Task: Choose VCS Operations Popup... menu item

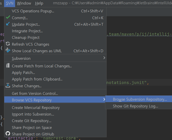Action: [x=55, y=11]
